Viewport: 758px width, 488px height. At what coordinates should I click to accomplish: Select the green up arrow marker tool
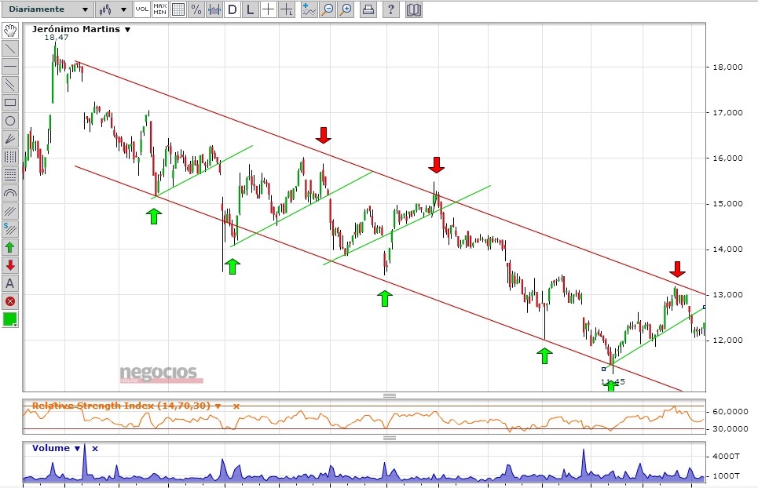(x=10, y=247)
